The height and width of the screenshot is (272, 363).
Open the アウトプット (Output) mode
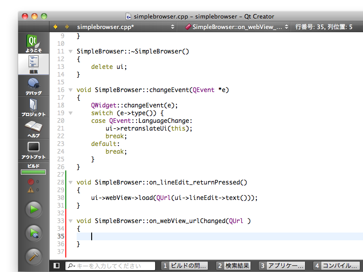(x=33, y=151)
